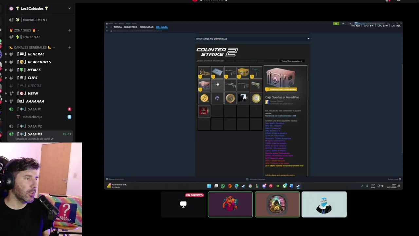Image resolution: width=419 pixels, height=236 pixels.
Task: Open Windows Start menu in shared screen
Action: click(x=209, y=186)
